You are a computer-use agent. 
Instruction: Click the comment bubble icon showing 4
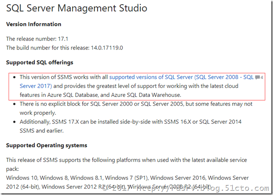pos(259,77)
